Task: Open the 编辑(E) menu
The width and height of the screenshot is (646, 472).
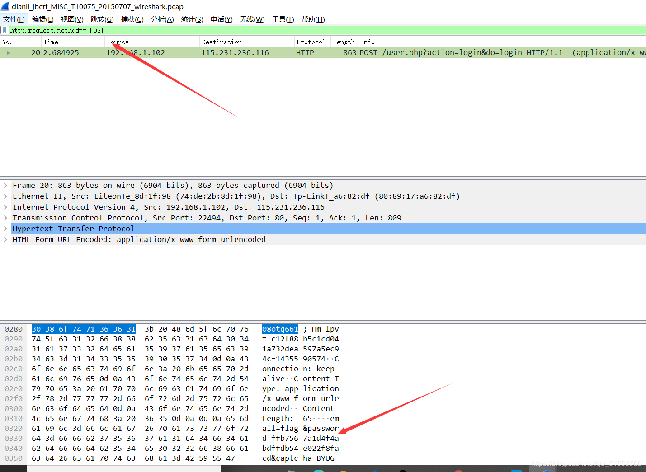Action: tap(43, 19)
